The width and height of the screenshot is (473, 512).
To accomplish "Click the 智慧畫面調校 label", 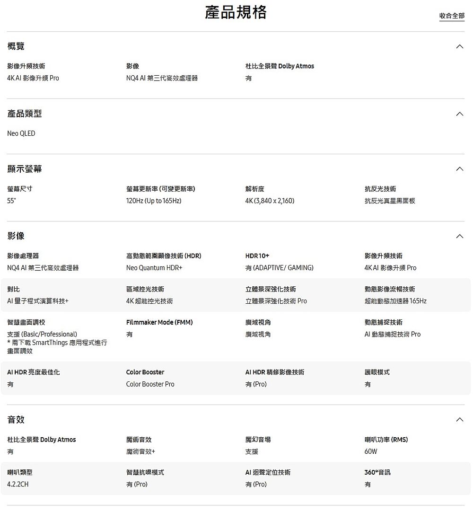I will tap(26, 323).
